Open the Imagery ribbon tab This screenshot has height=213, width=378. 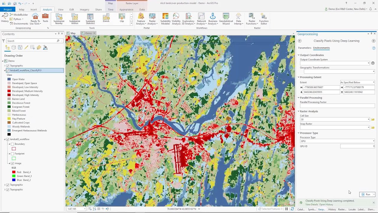pyautogui.click(x=84, y=9)
